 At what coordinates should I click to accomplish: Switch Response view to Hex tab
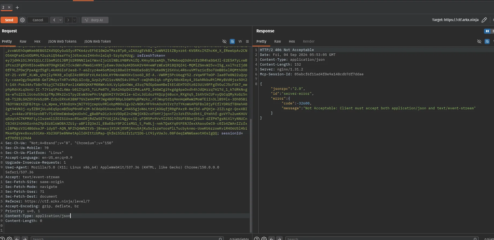(292, 41)
